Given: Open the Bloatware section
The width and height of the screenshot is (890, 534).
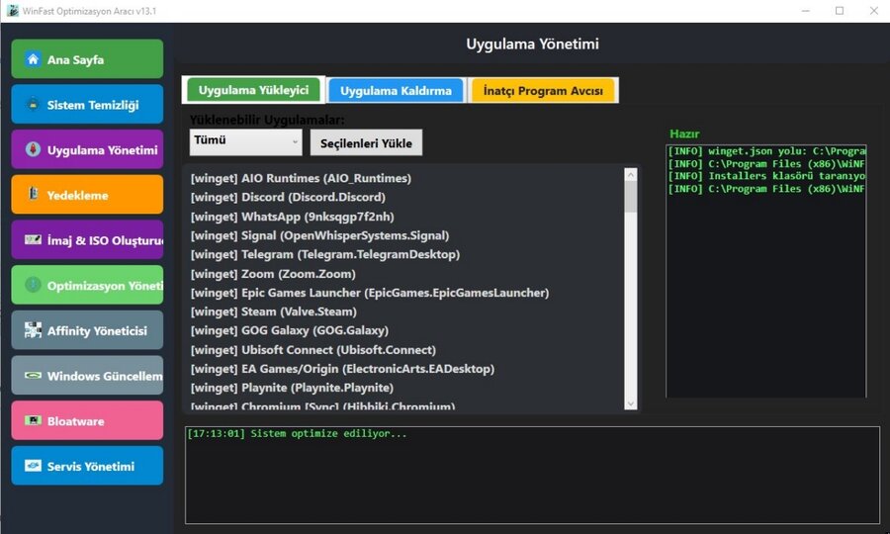Looking at the screenshot, I should (x=87, y=420).
